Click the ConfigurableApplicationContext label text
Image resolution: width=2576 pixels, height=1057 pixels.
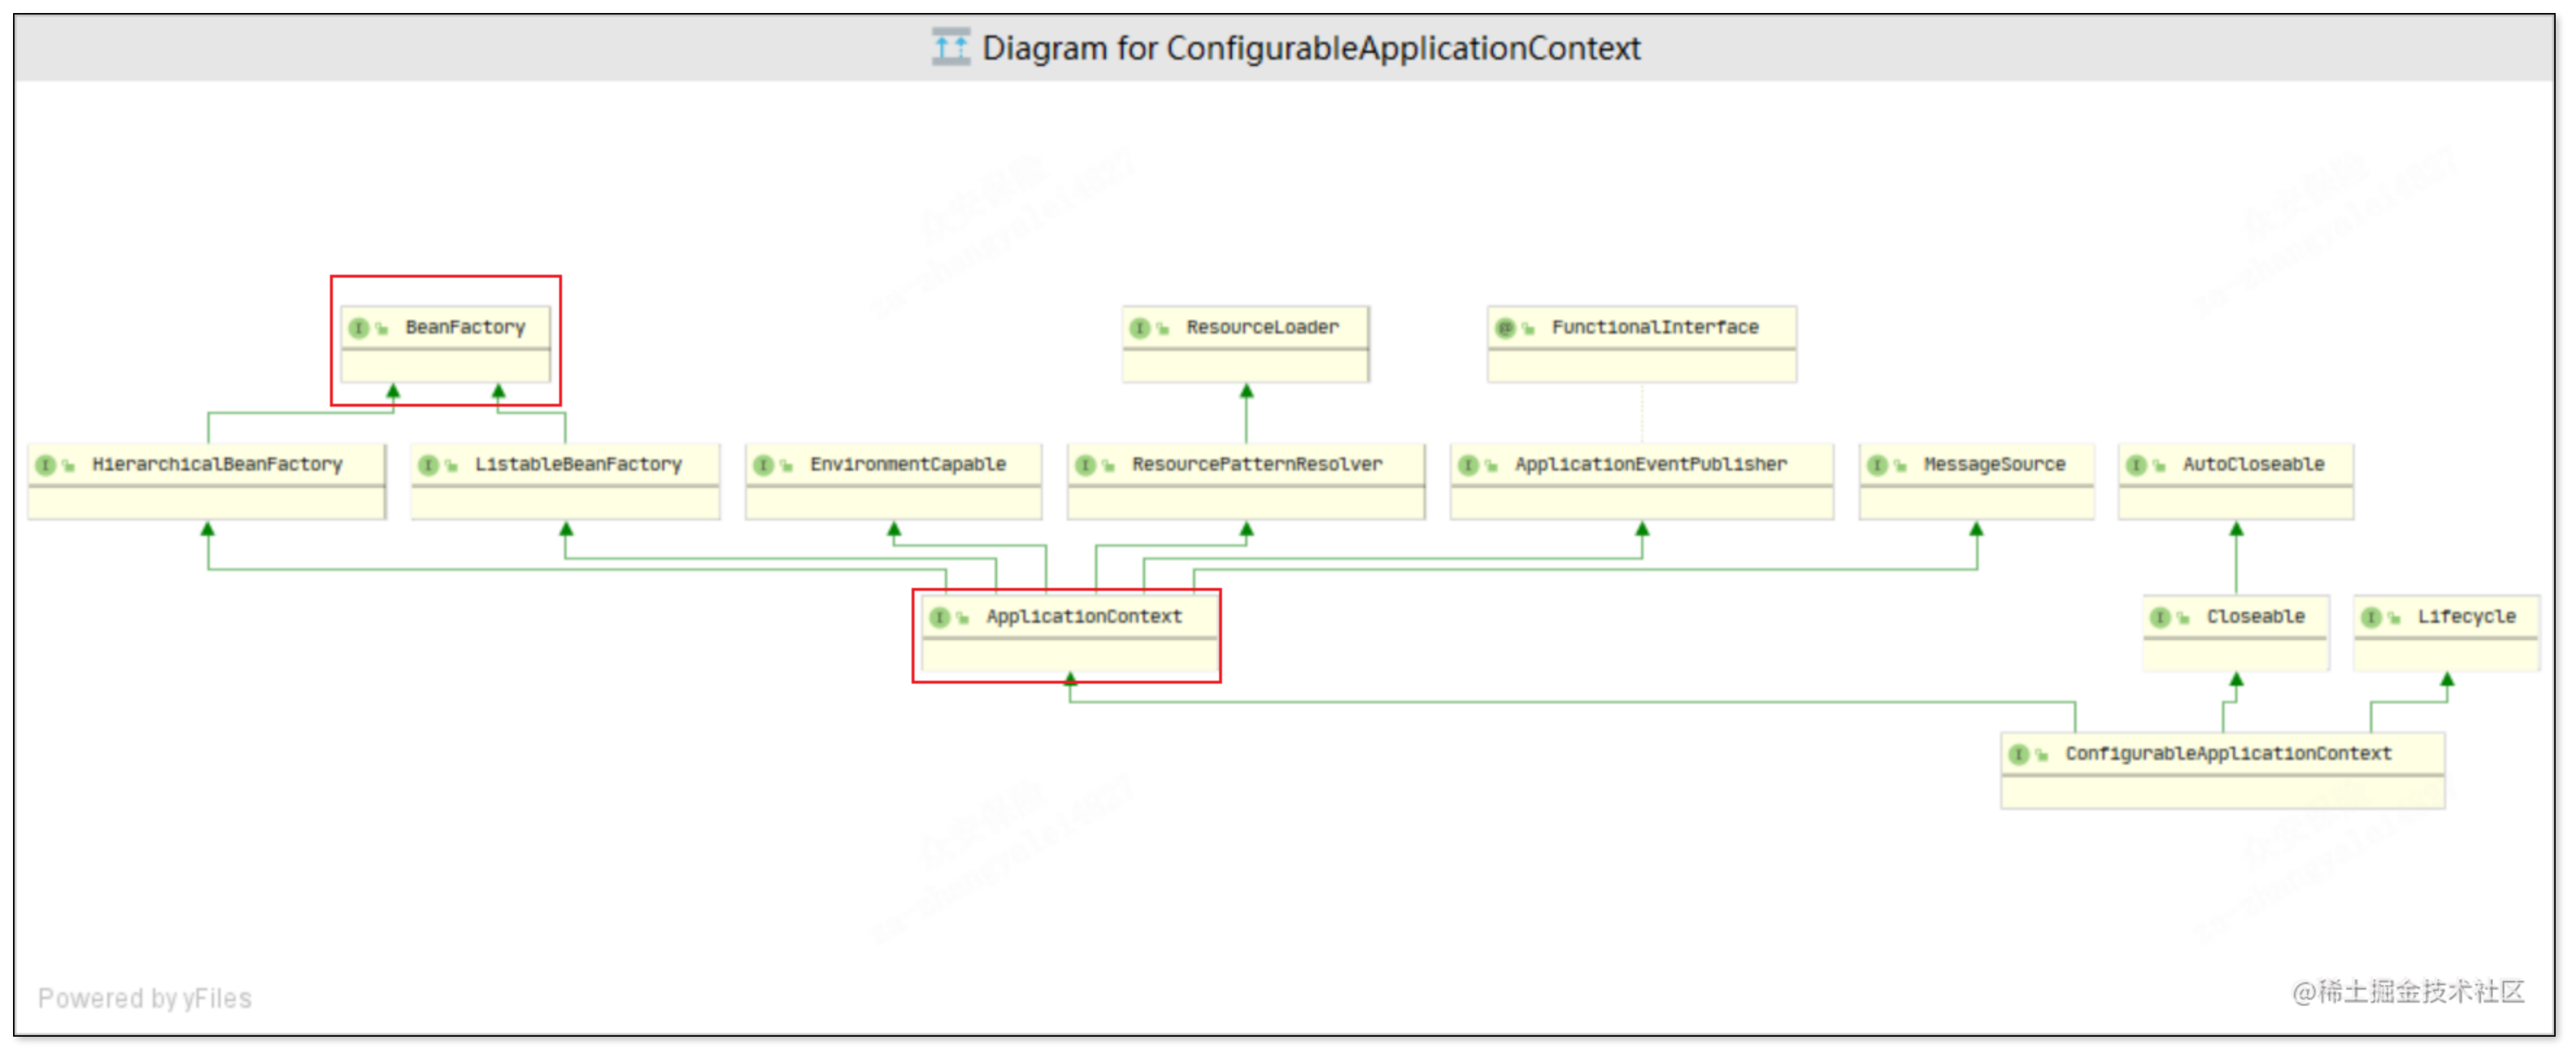(2228, 754)
